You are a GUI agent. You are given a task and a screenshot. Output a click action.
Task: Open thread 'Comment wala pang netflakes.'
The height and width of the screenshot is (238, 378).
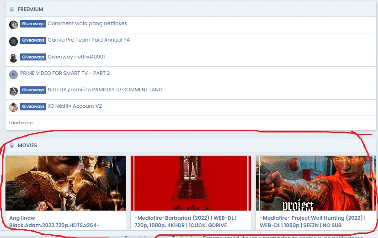click(88, 23)
